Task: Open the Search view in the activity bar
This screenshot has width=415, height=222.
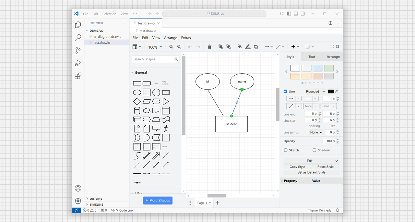Action: pos(78,38)
